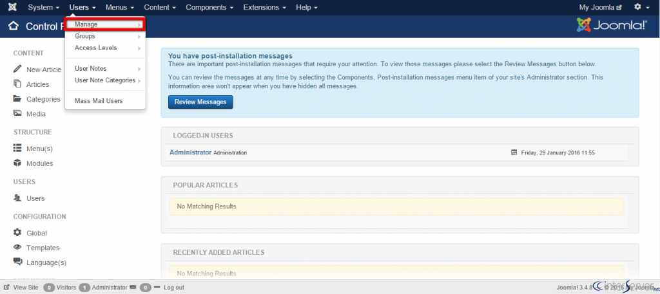This screenshot has width=660, height=294.
Task: Click the Visitors count badge
Action: [x=49, y=288]
